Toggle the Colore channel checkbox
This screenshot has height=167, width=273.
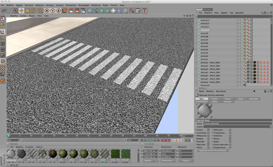[208, 130]
